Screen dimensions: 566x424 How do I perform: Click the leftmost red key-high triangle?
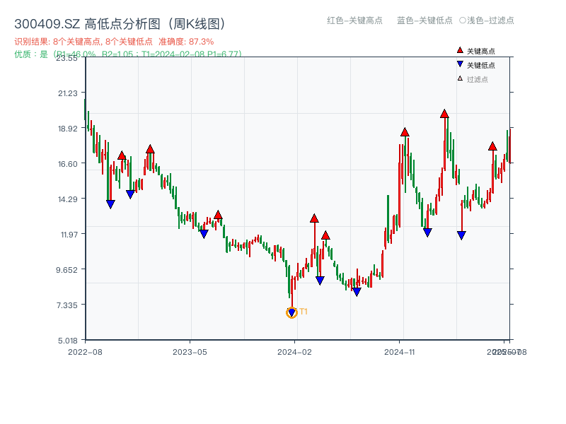coord(122,155)
